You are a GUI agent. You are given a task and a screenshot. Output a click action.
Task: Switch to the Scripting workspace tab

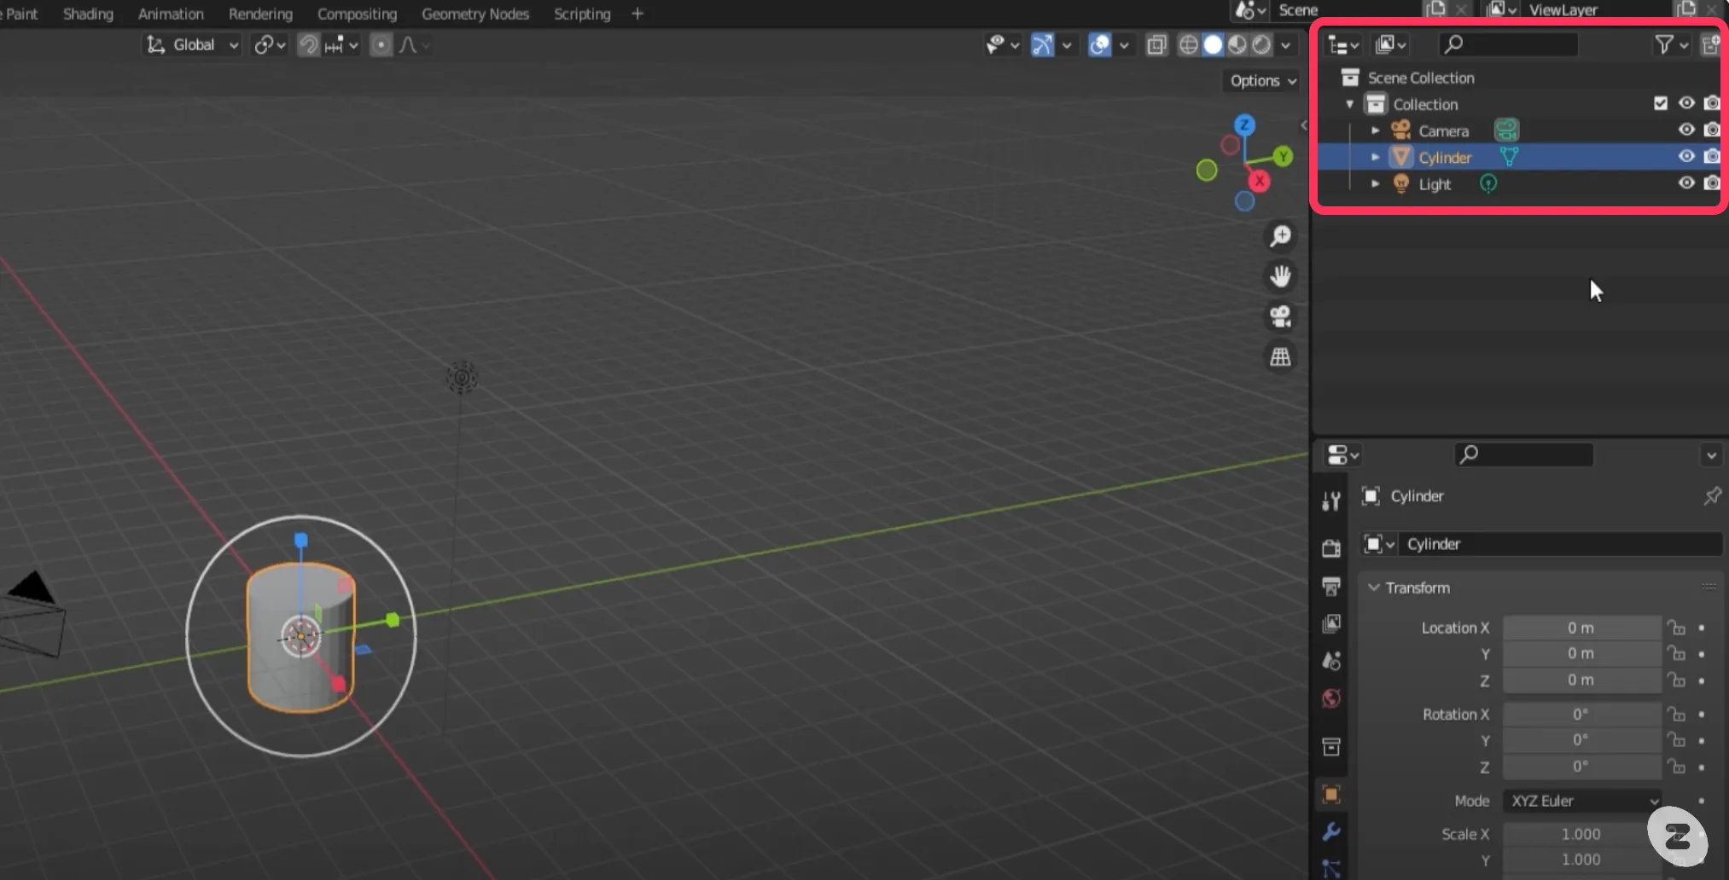tap(582, 14)
